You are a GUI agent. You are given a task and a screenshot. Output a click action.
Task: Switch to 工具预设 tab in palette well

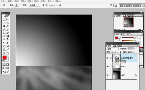pyautogui.click(x=129, y=6)
